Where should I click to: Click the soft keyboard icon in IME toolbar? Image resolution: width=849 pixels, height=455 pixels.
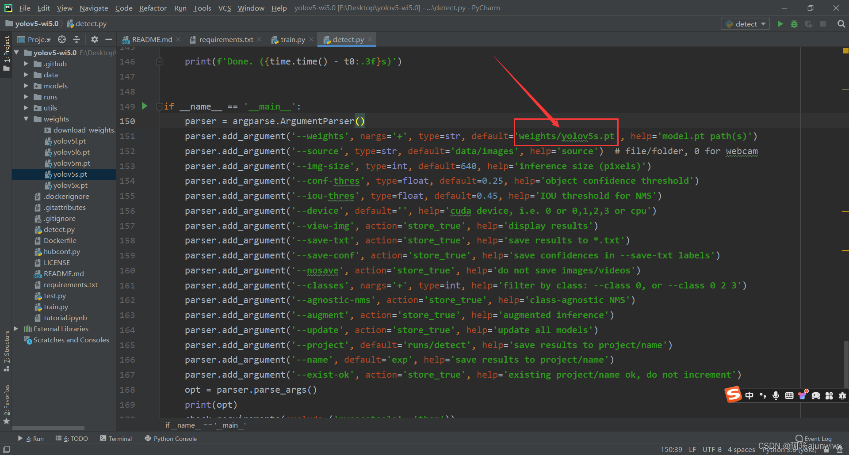tap(789, 395)
